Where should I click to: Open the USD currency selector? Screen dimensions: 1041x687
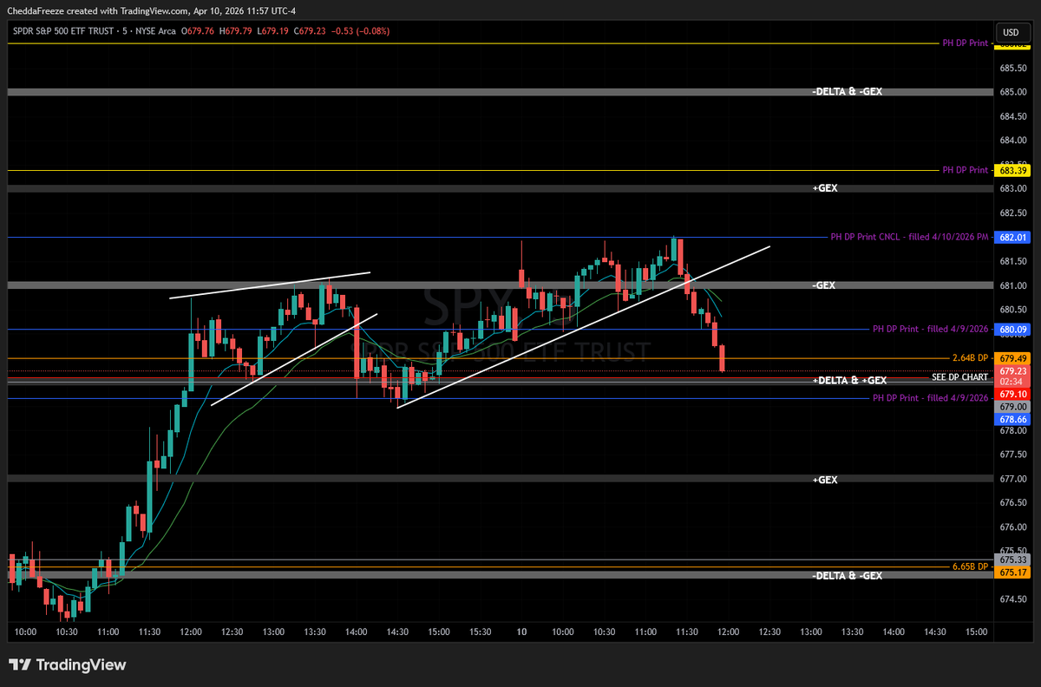[x=1012, y=32]
